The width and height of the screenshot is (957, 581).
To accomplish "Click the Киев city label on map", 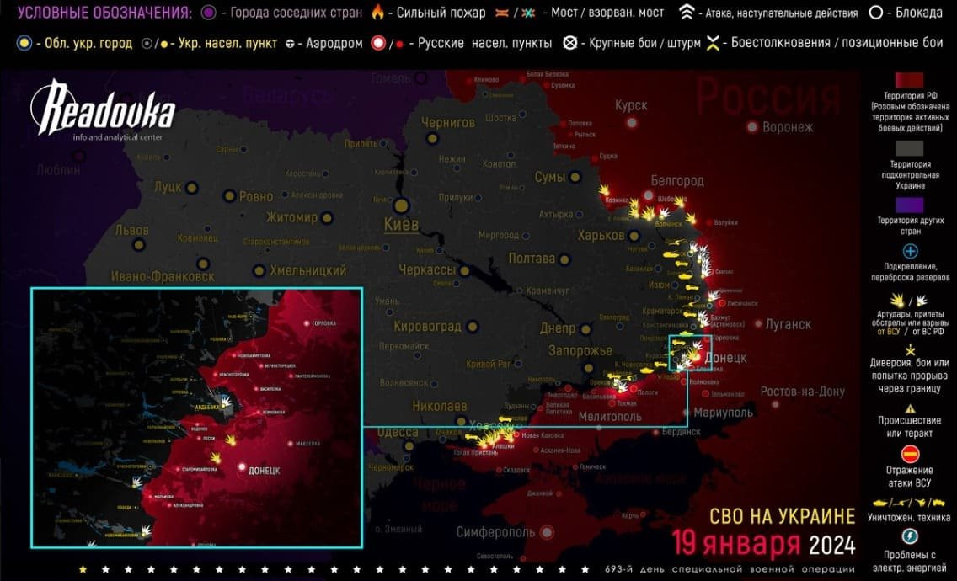I will 401,225.
